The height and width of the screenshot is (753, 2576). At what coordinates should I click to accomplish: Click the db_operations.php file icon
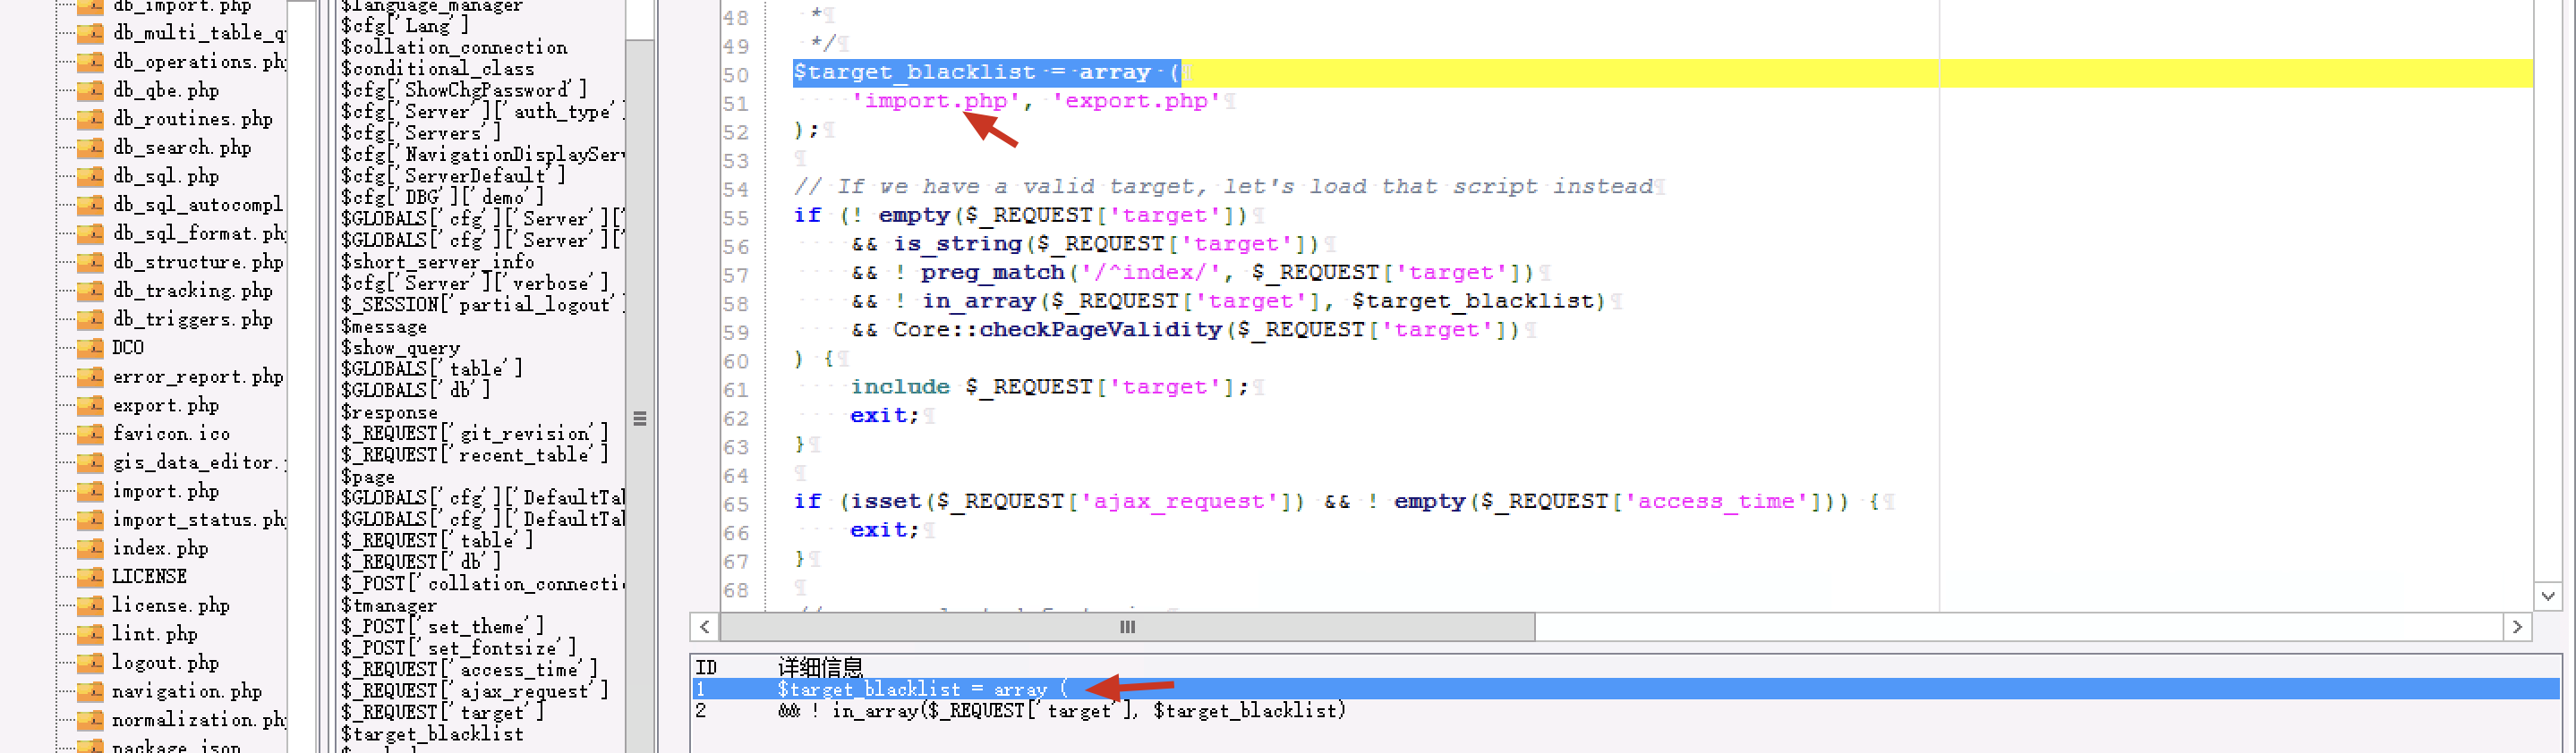[x=90, y=62]
